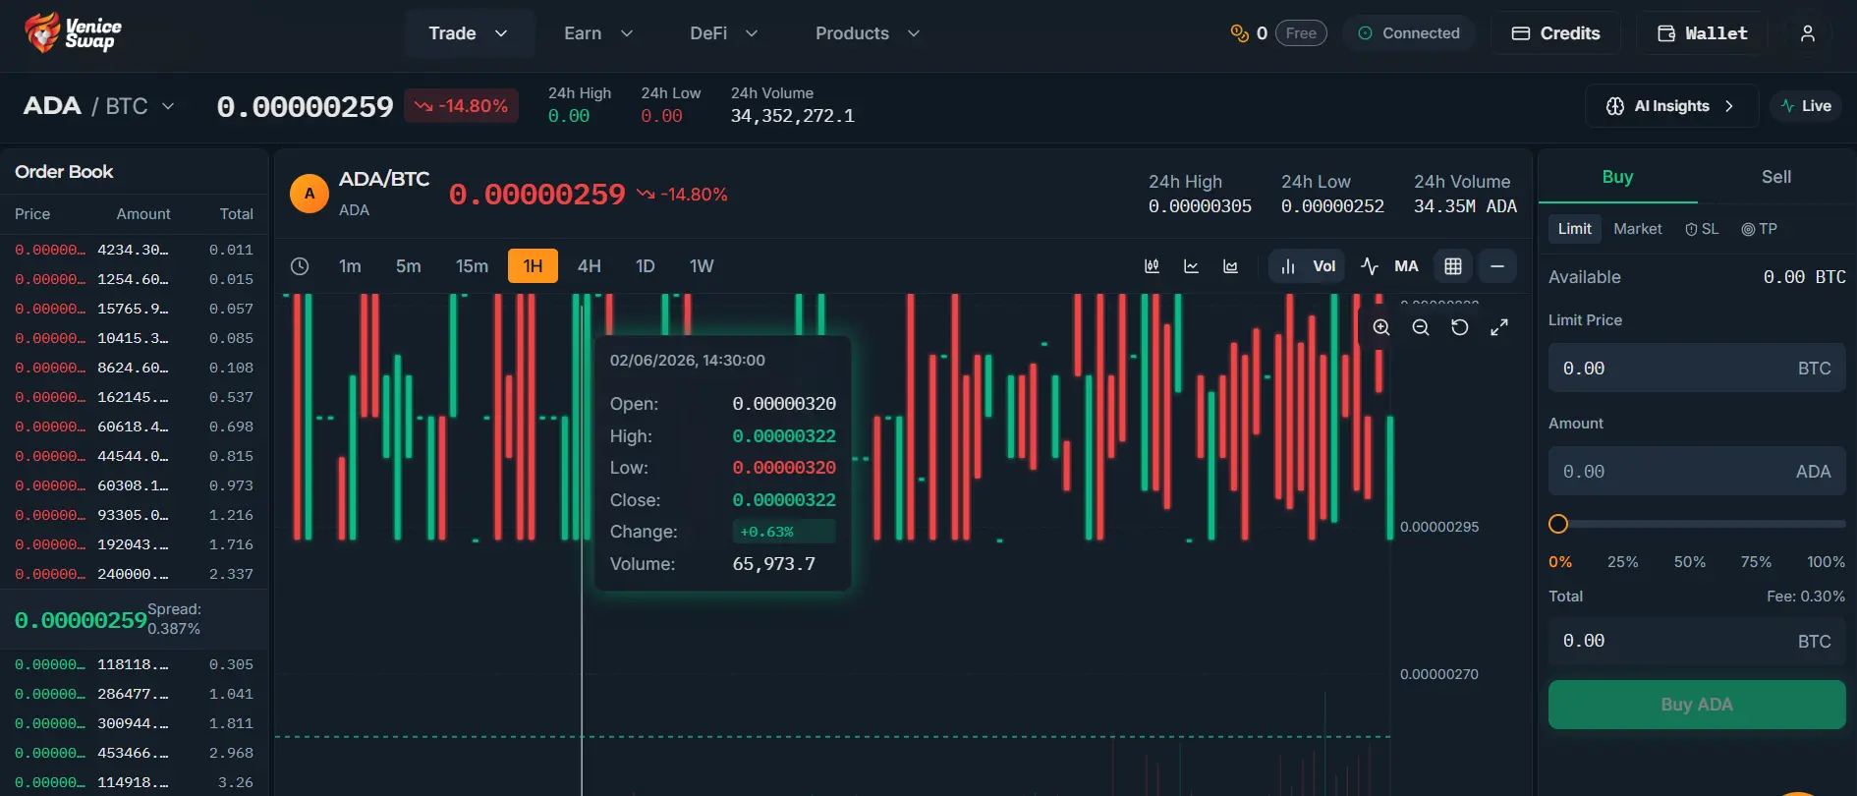
Task: Switch to the Buy tab
Action: [x=1617, y=177]
